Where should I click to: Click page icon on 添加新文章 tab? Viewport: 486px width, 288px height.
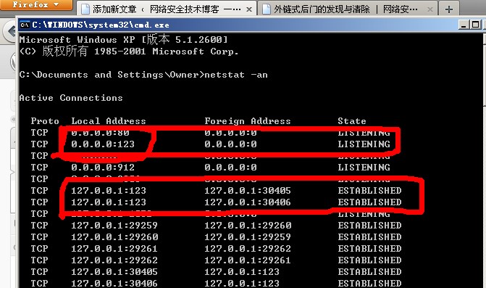tap(85, 9)
